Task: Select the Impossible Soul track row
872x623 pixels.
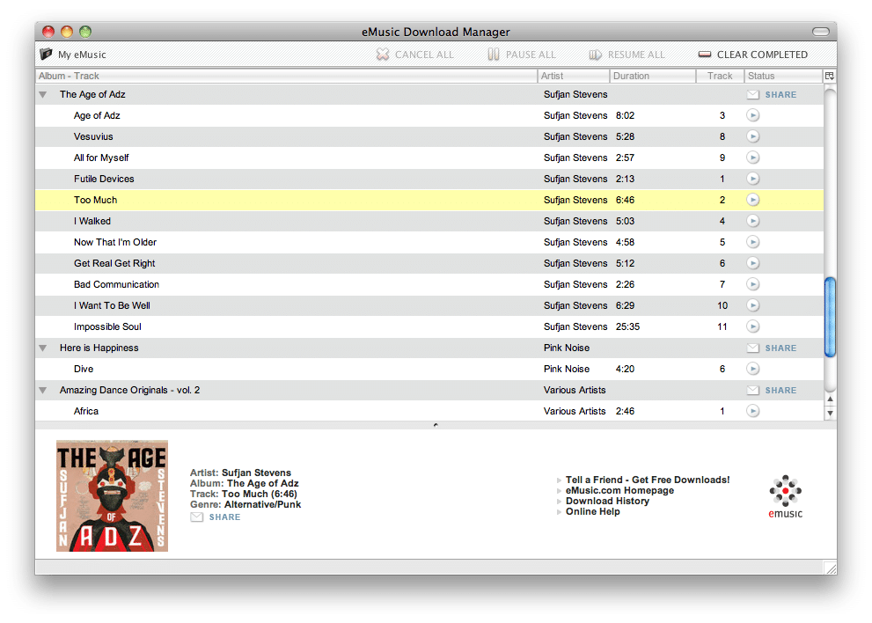Action: point(429,326)
